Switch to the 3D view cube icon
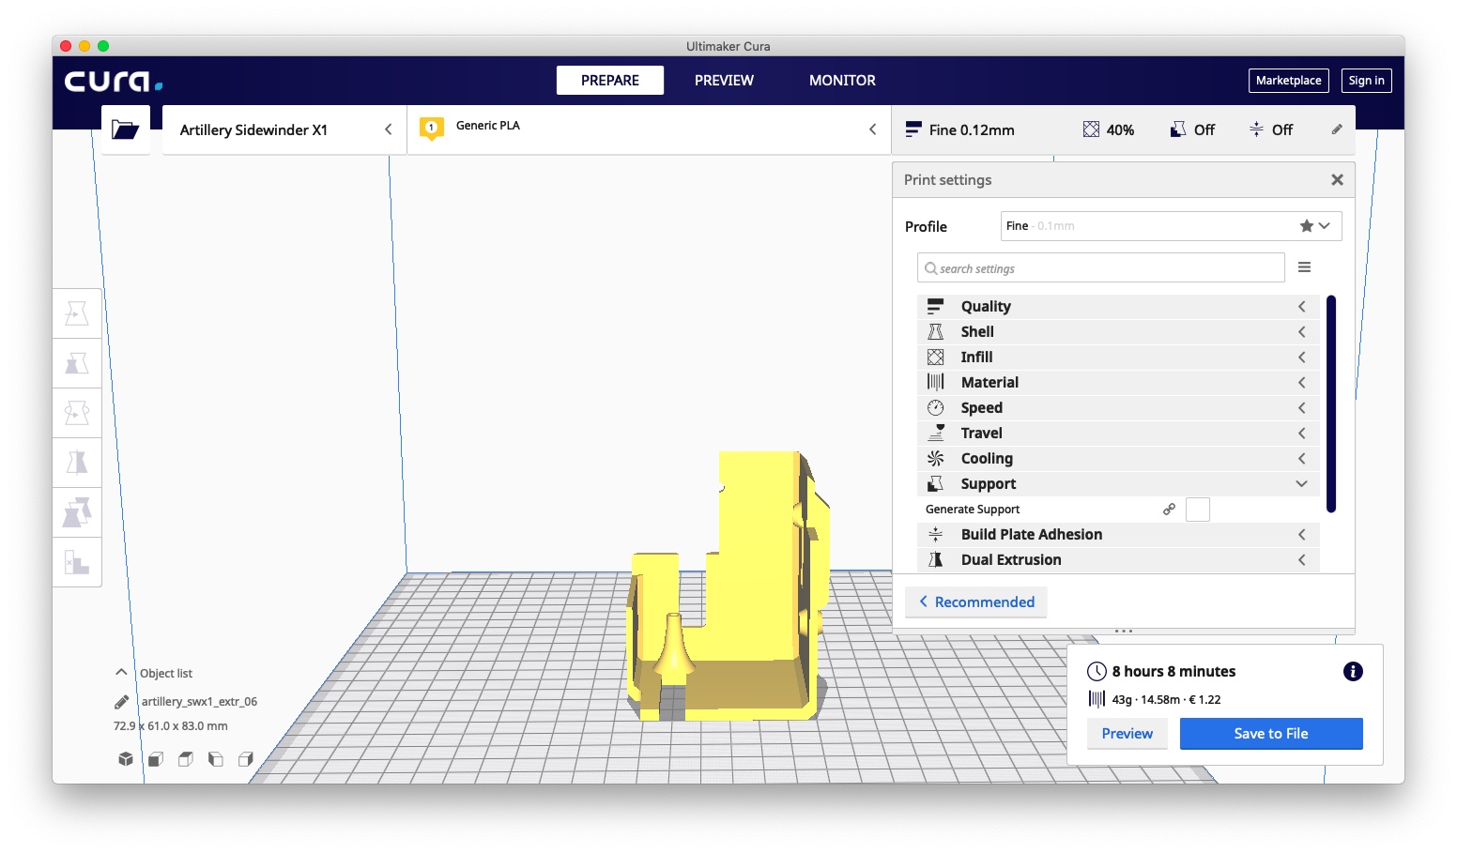 (x=126, y=758)
